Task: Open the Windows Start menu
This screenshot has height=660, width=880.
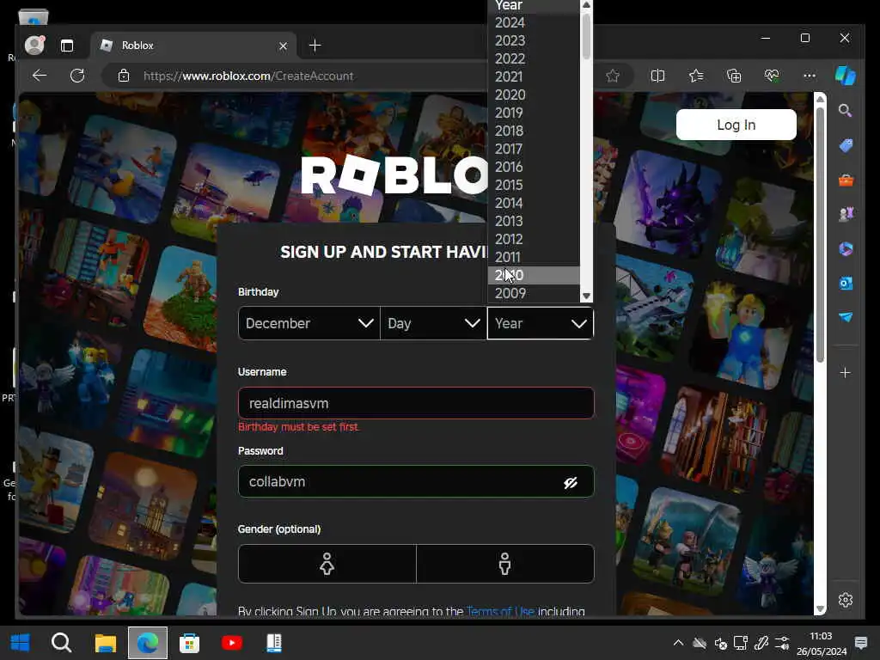Action: [21, 643]
